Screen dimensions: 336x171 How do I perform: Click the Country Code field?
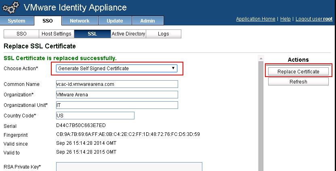point(95,115)
